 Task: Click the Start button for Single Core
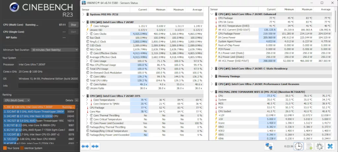click(73, 32)
